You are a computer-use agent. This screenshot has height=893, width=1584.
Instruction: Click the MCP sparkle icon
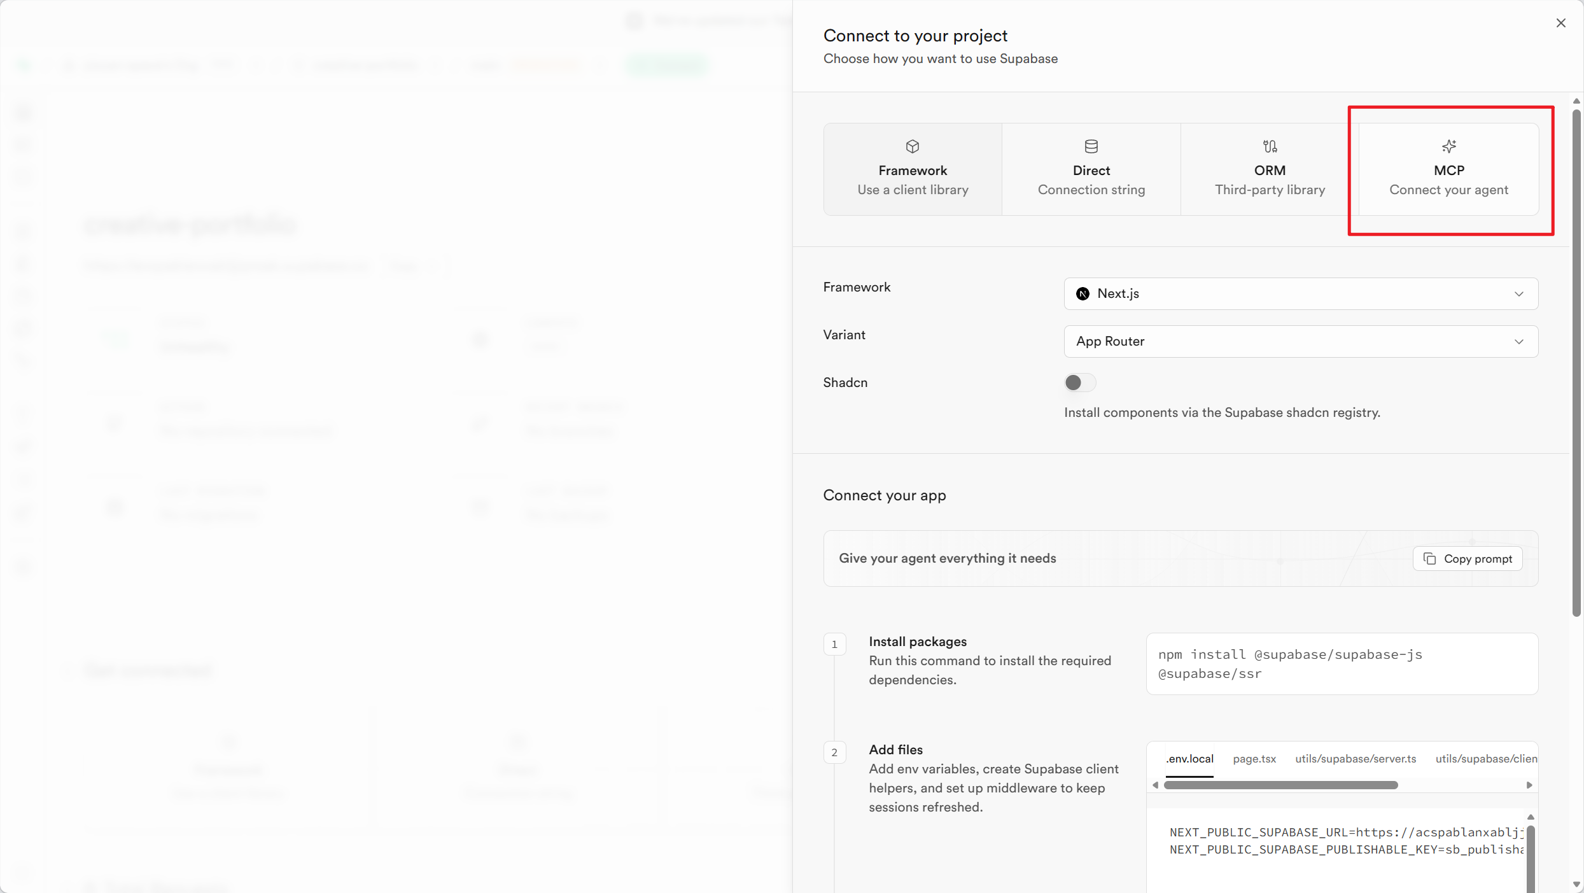1448,146
